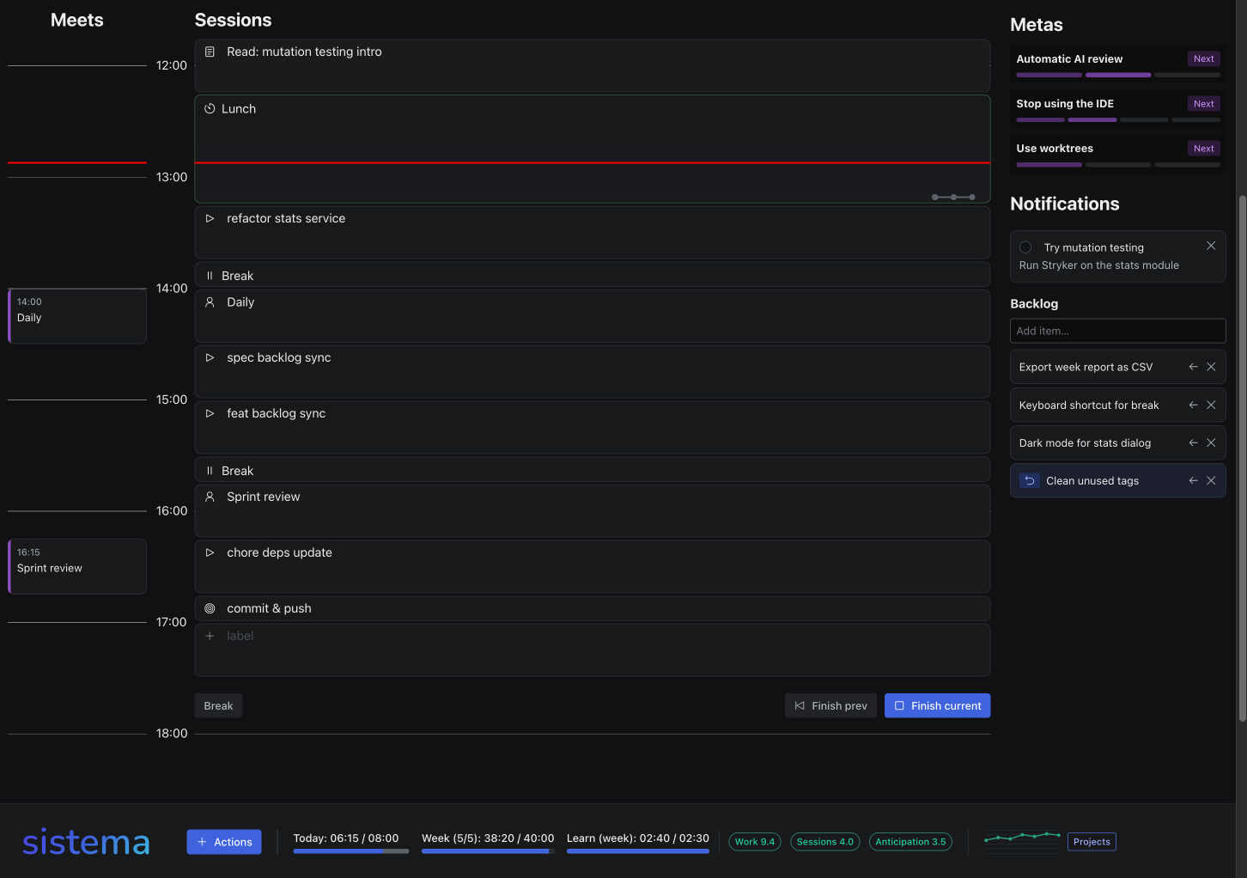Click the document icon beside Read: mutation testing intro

pos(210,52)
